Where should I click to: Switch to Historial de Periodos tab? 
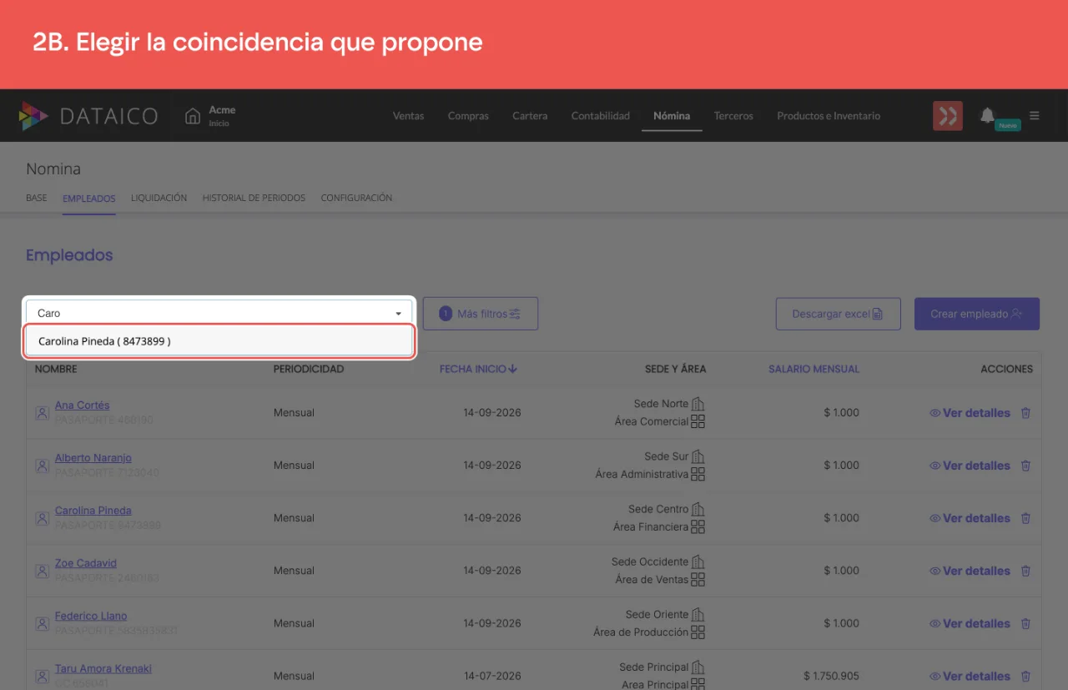click(x=254, y=198)
